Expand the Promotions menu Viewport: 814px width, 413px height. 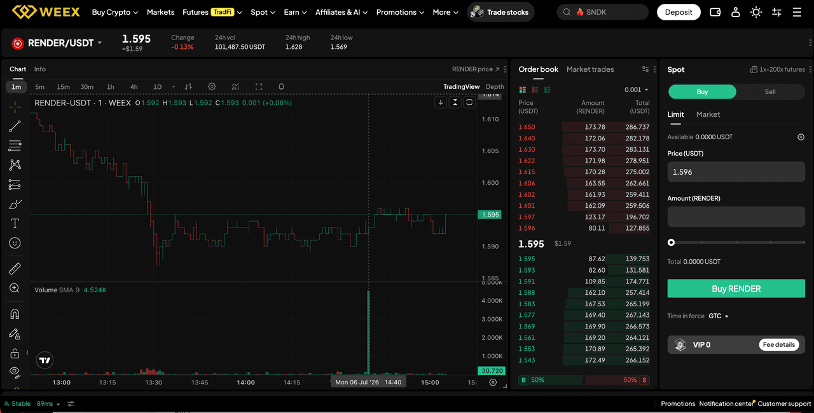tap(400, 12)
